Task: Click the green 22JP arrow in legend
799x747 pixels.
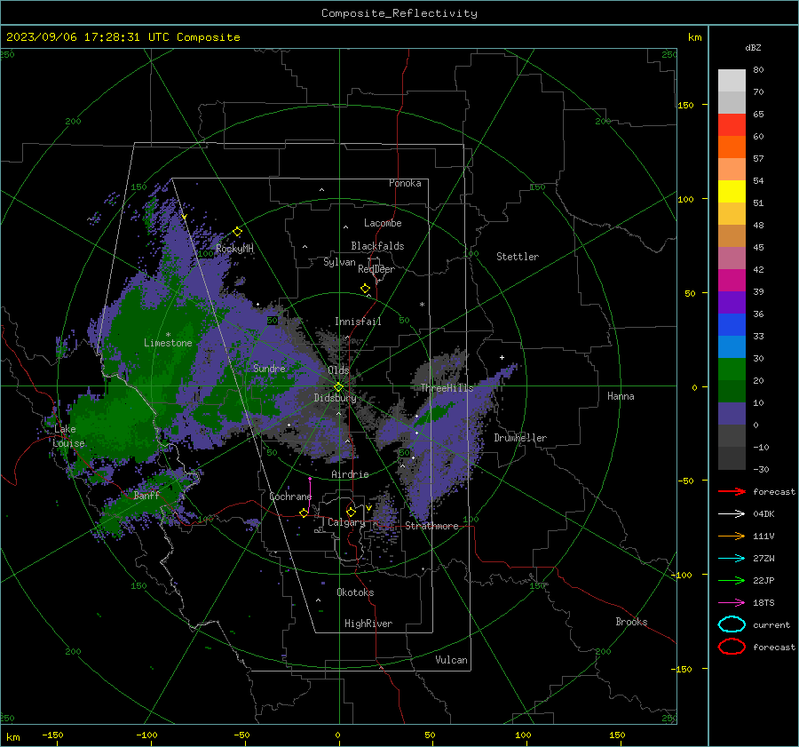Action: coord(732,580)
